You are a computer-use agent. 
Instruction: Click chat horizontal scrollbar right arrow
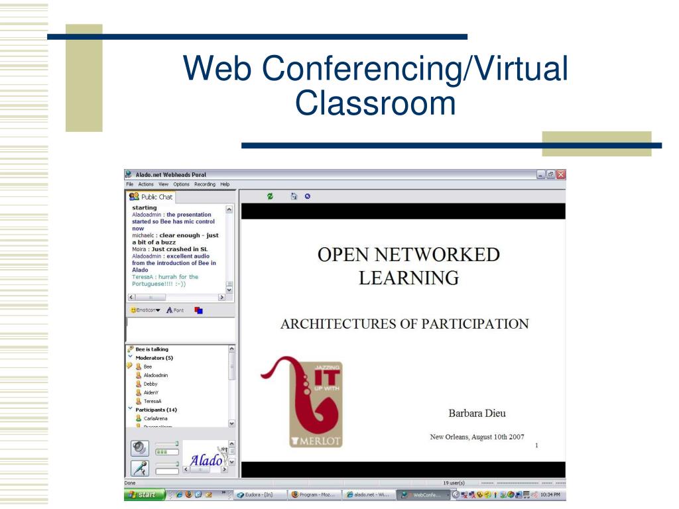221,298
